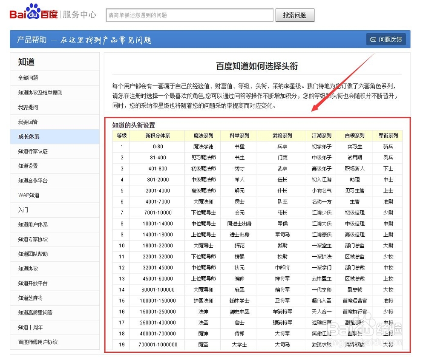Click the 状元 cell in level 12

pos(239,268)
